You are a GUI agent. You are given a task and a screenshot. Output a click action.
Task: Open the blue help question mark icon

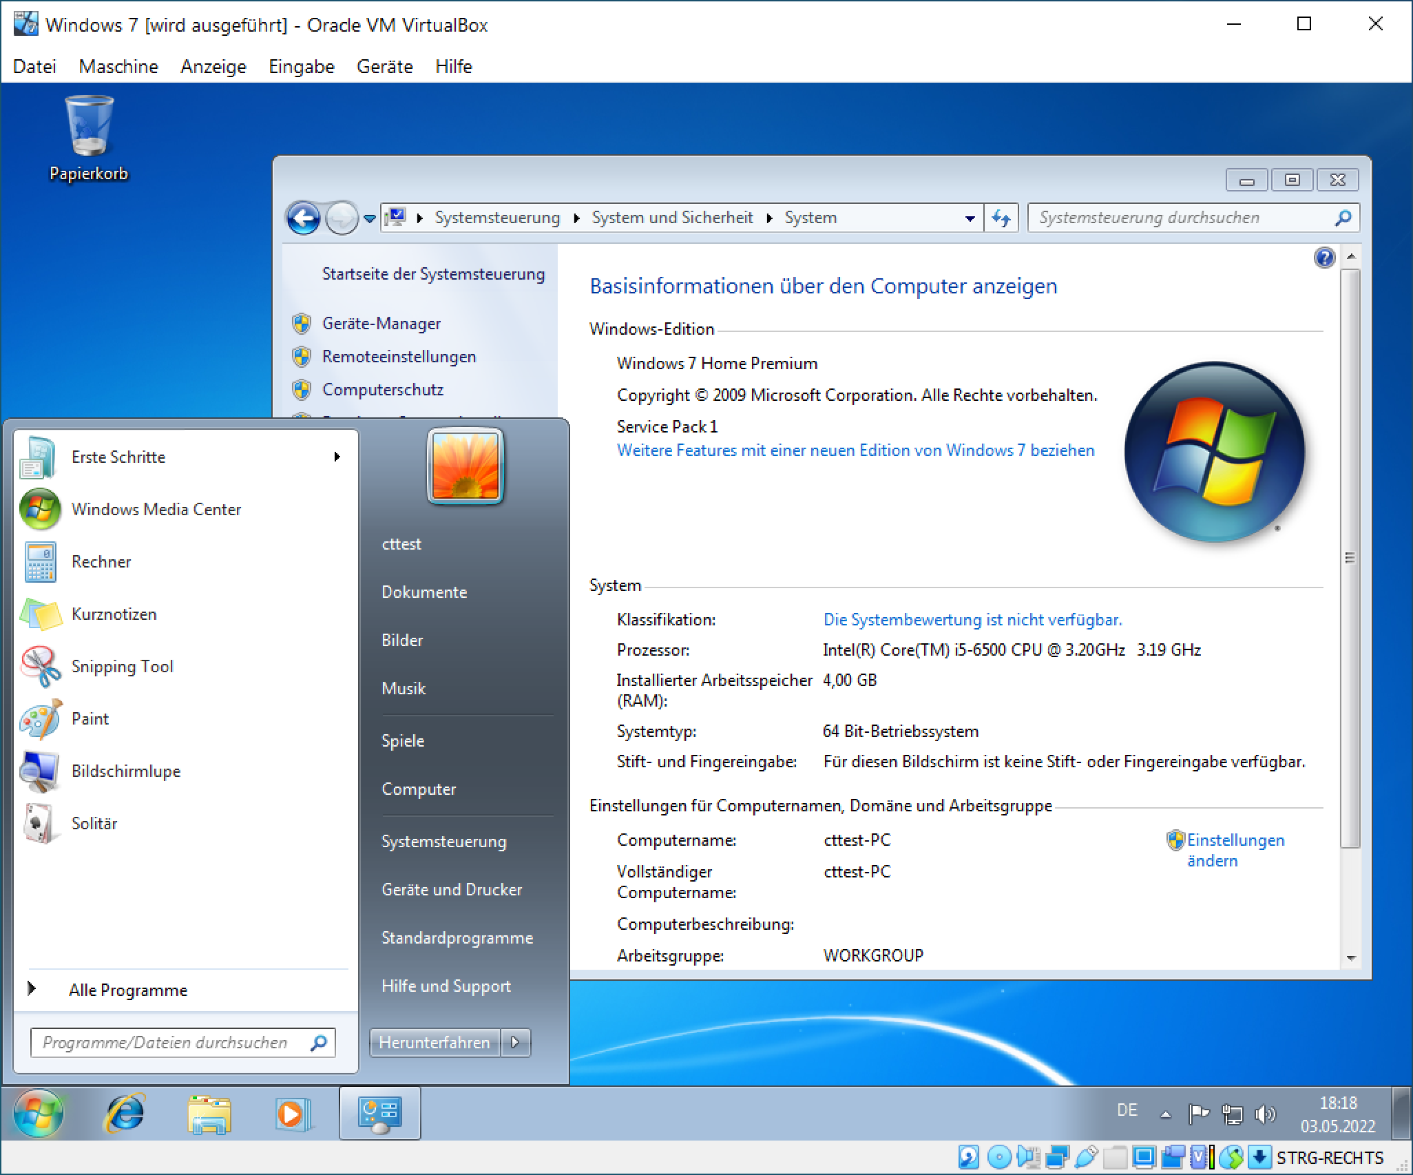[x=1324, y=258]
